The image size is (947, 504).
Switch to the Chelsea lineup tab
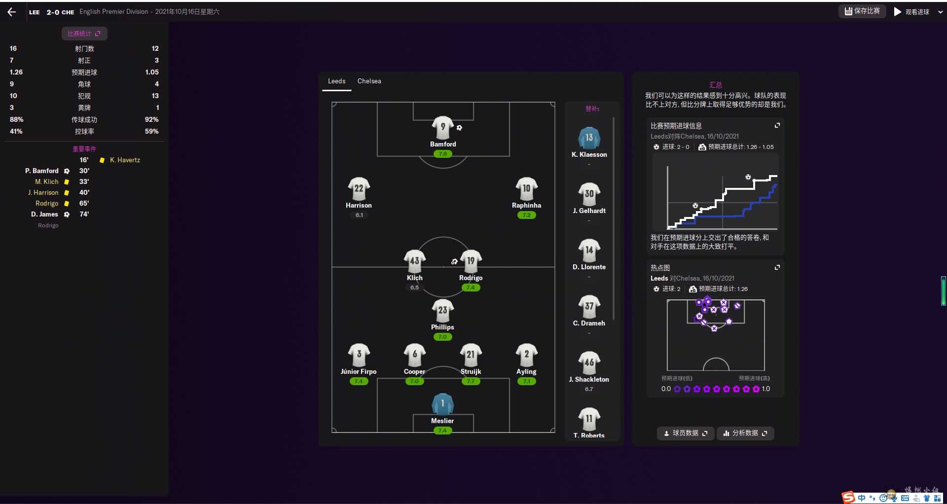(369, 81)
